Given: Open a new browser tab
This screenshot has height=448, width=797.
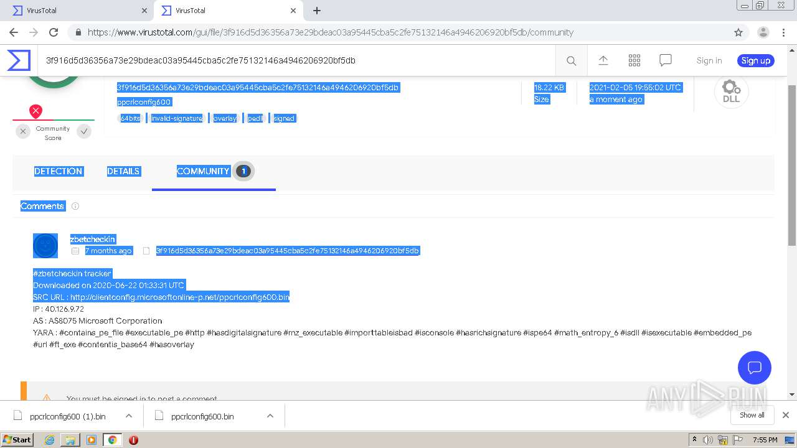Looking at the screenshot, I should click(x=317, y=11).
